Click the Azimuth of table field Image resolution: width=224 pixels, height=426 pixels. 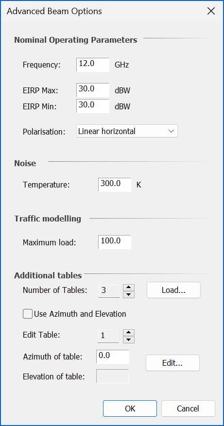113,357
